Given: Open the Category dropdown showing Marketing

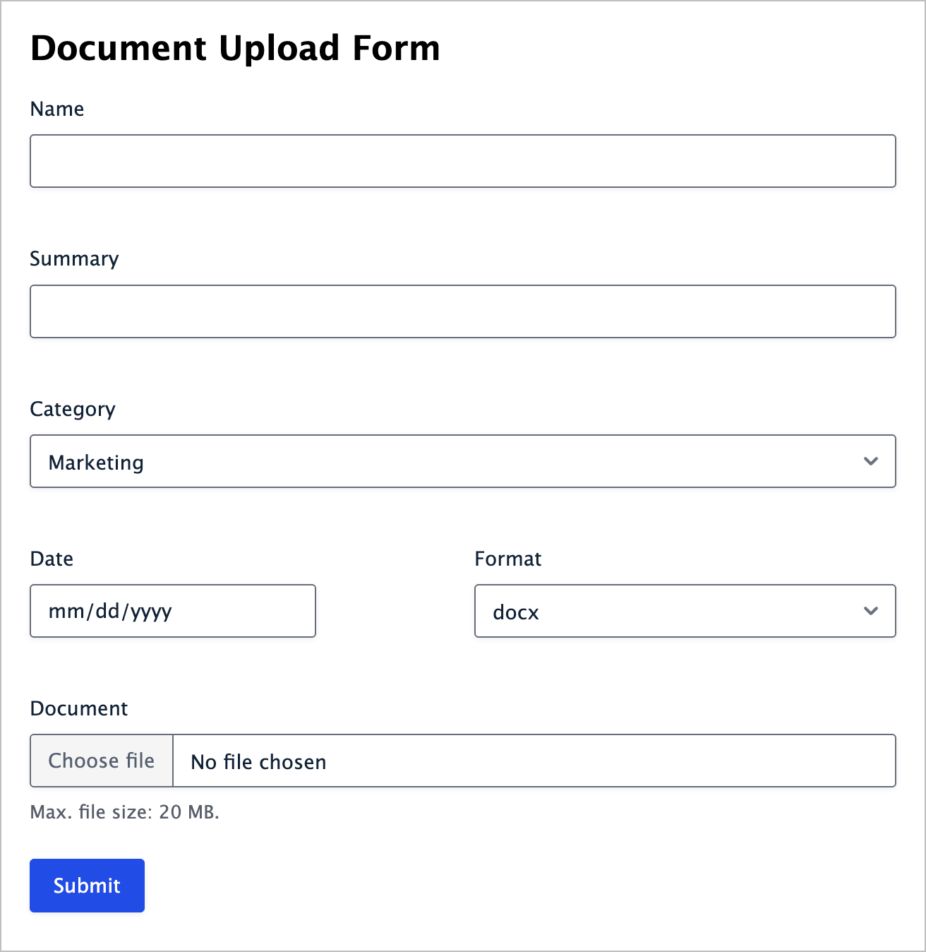Looking at the screenshot, I should pos(462,461).
